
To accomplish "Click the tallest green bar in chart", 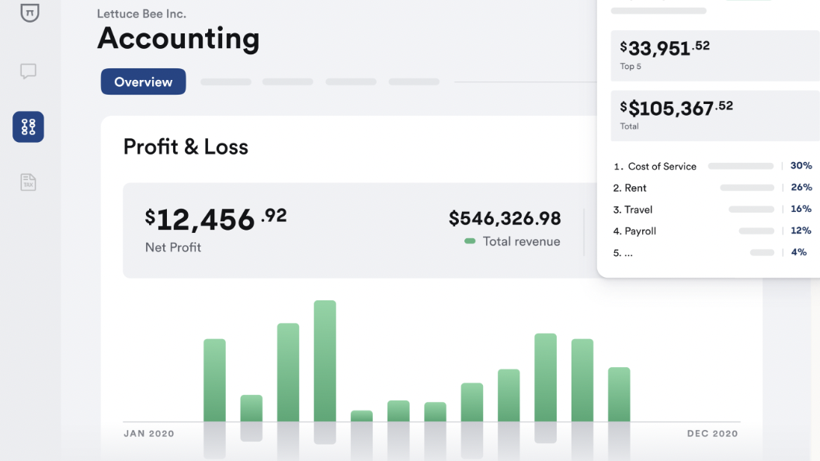I will (325, 361).
